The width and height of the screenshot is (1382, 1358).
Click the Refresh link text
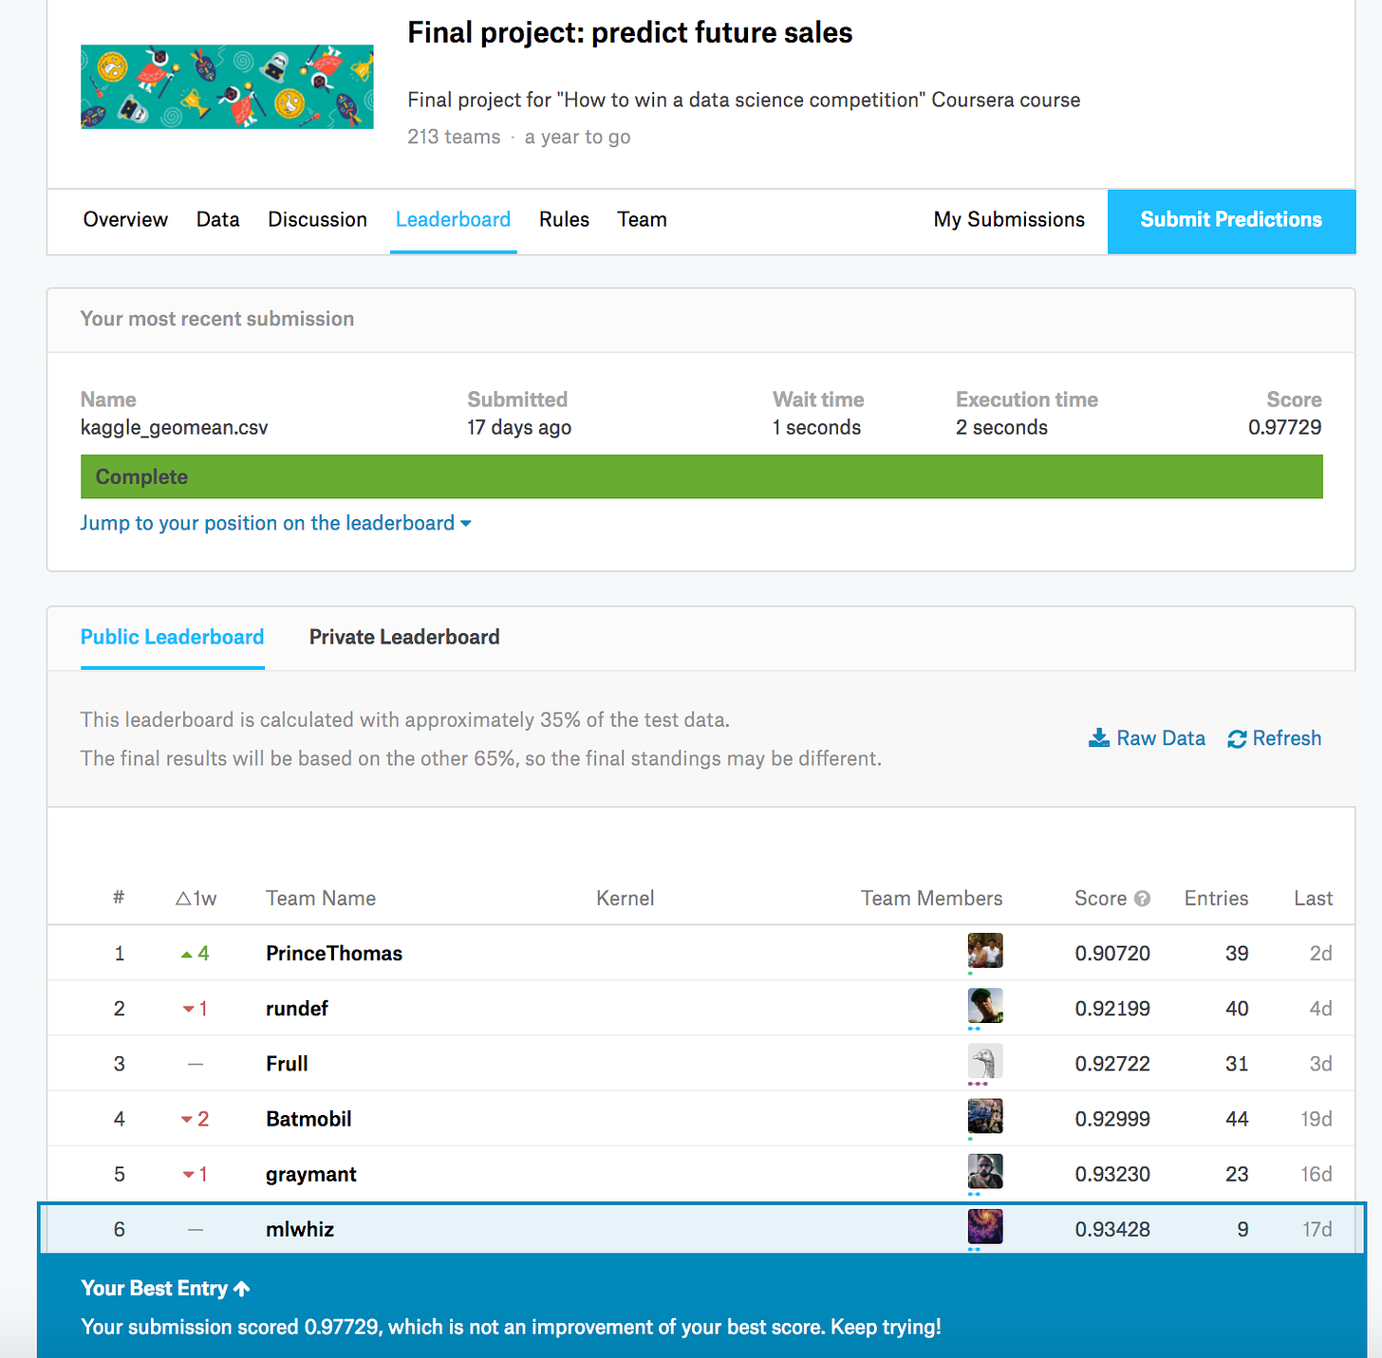(1287, 738)
